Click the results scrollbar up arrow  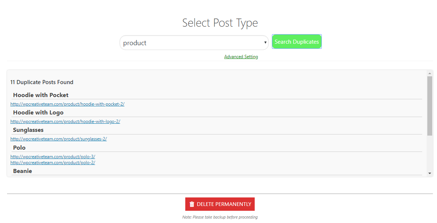[430, 73]
